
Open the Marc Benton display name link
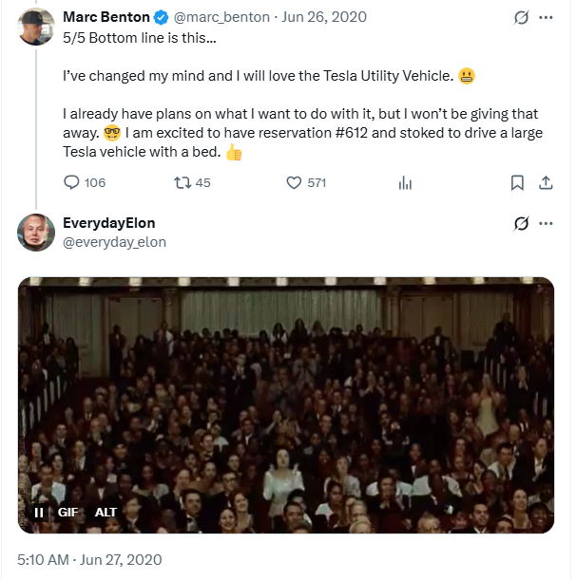tap(106, 17)
